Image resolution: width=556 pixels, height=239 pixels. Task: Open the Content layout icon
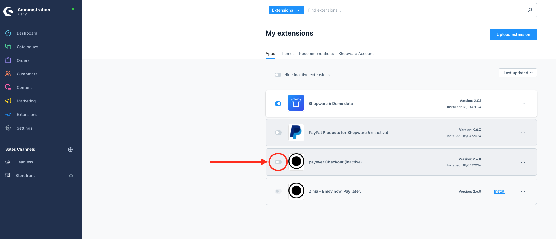tap(8, 87)
